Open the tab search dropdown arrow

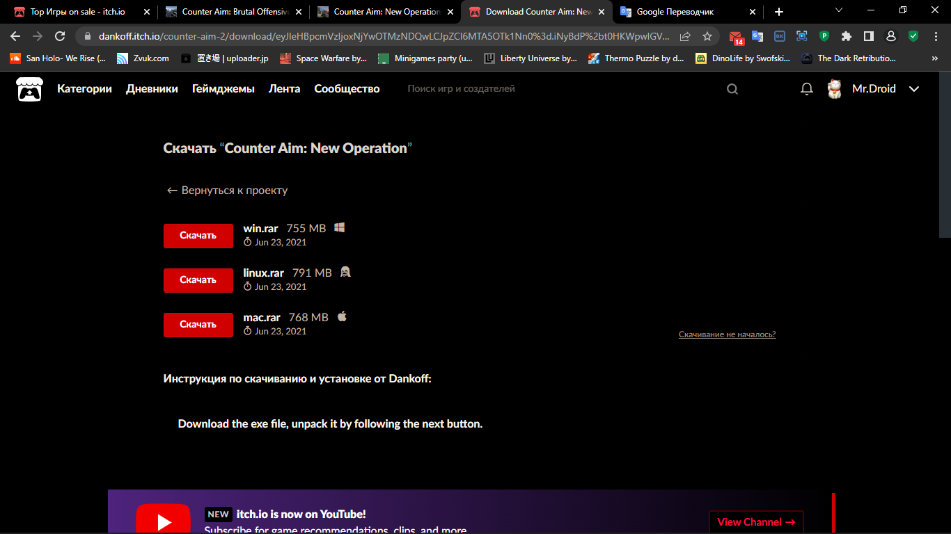[x=838, y=10]
